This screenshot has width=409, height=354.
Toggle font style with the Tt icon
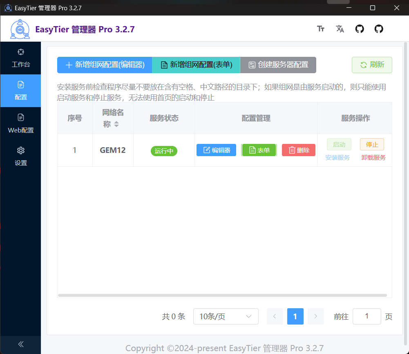tap(320, 29)
